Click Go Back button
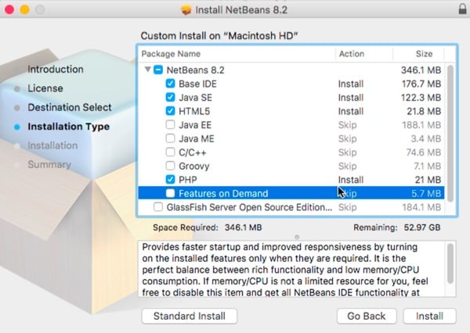Viewport: 470px width, 333px height. 367,317
